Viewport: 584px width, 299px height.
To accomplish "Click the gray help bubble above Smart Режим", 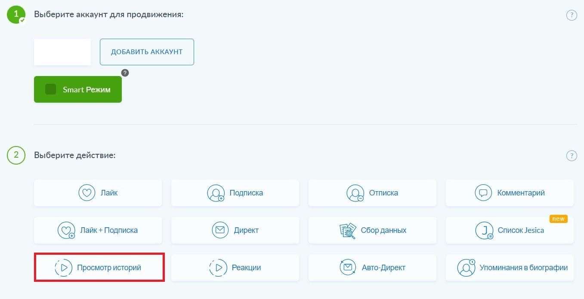I will [x=124, y=73].
